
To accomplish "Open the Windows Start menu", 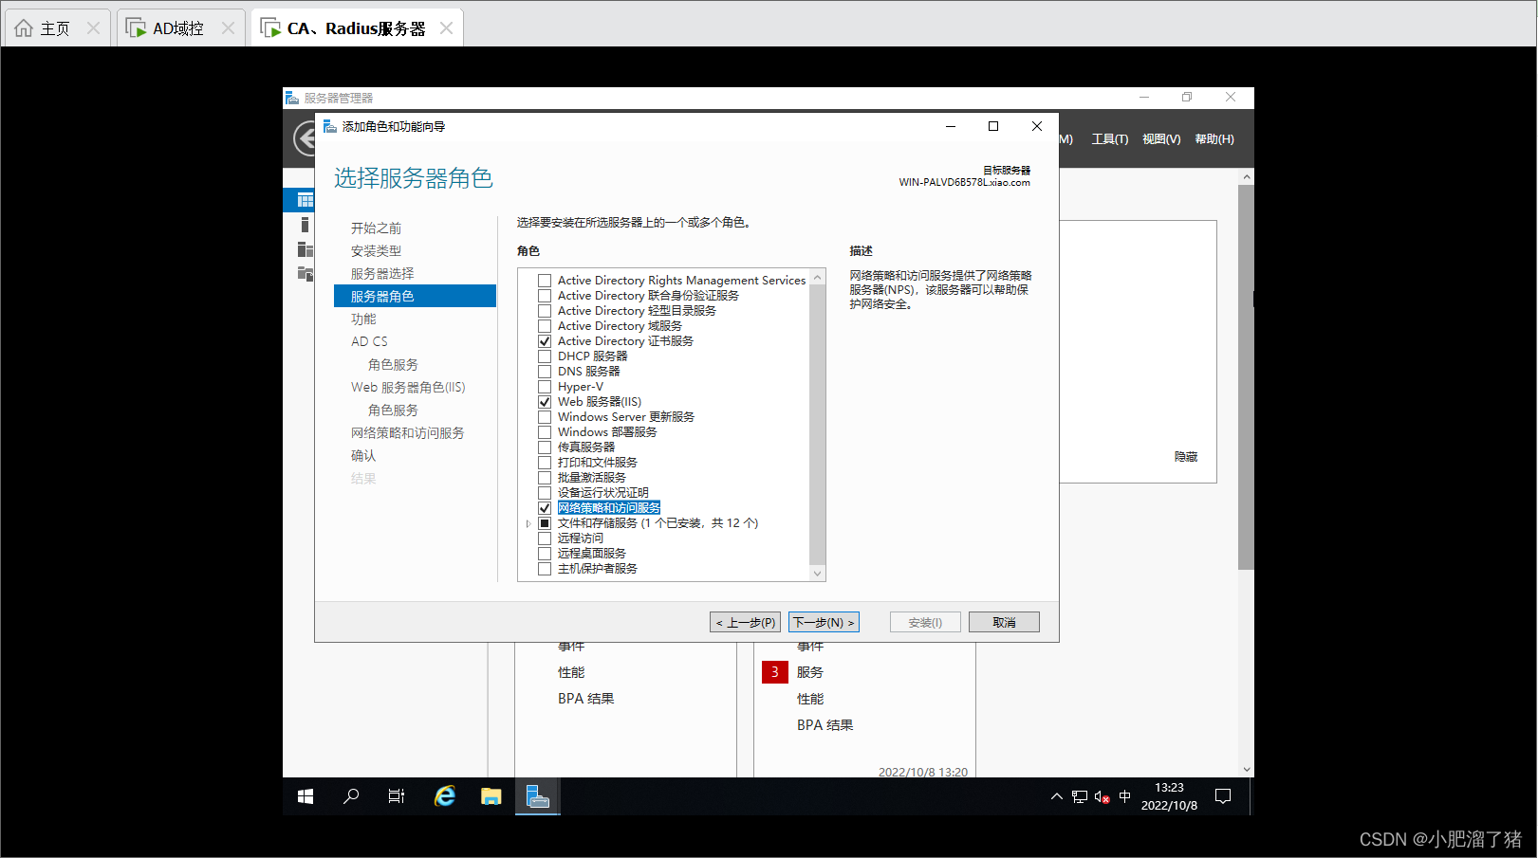I will coord(306,796).
